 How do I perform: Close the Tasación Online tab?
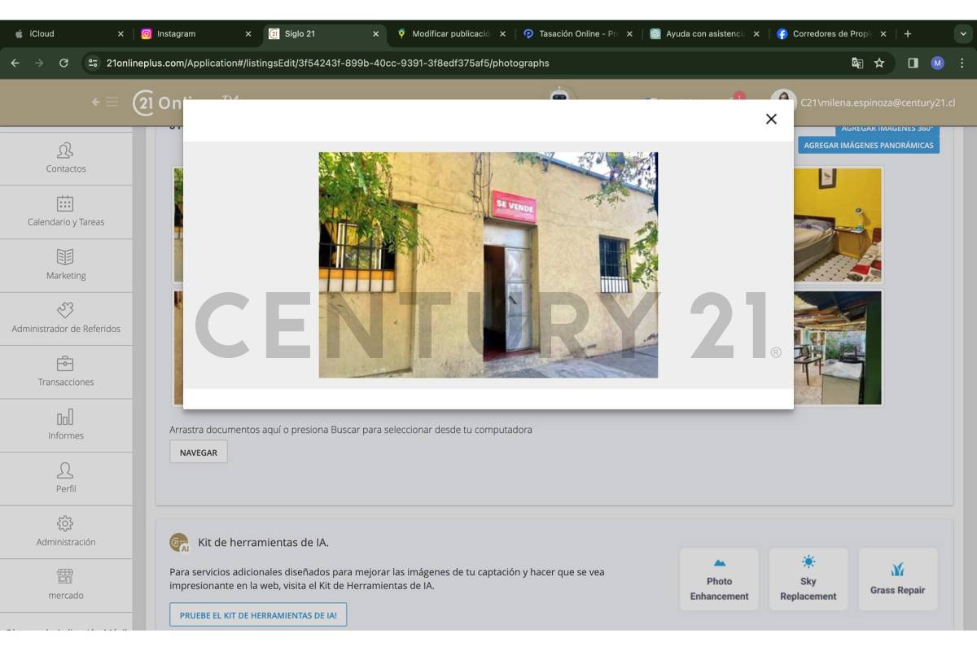pos(629,34)
